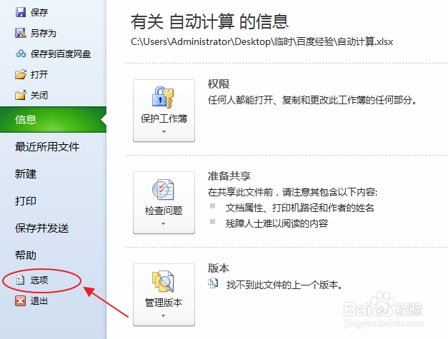448x339 pixels.
Task: Switch to the 新建 tab
Action: [26, 173]
